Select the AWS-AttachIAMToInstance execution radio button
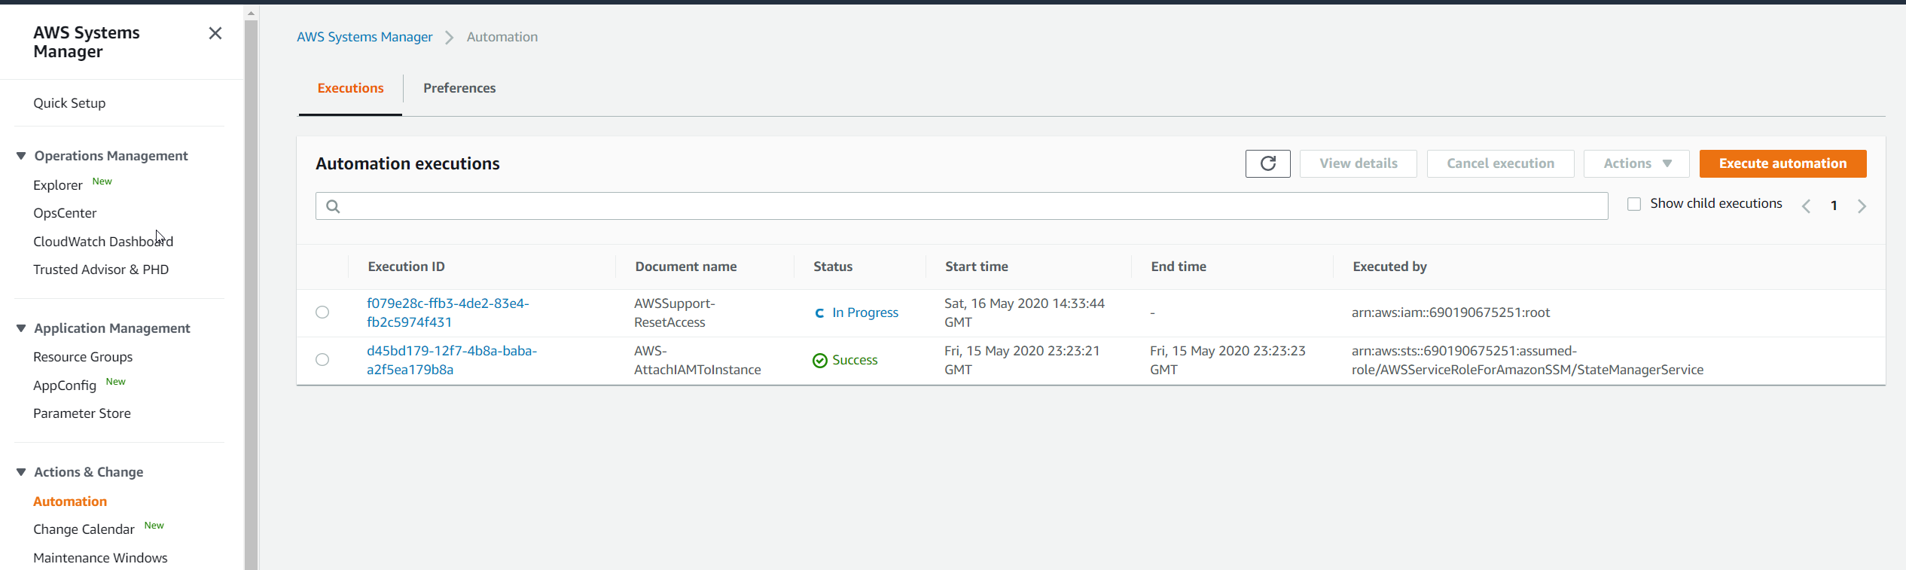 [x=322, y=360]
